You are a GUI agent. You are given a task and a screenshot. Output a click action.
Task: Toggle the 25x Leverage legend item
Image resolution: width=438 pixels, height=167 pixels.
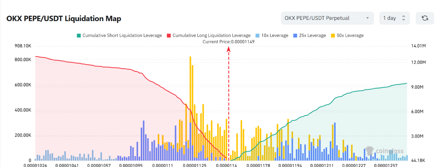click(x=309, y=36)
